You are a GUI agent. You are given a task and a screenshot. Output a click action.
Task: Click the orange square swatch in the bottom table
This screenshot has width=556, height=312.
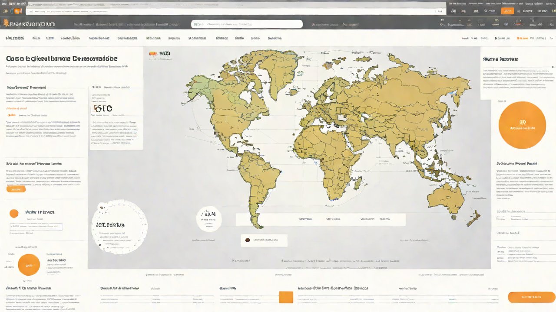[286, 297]
